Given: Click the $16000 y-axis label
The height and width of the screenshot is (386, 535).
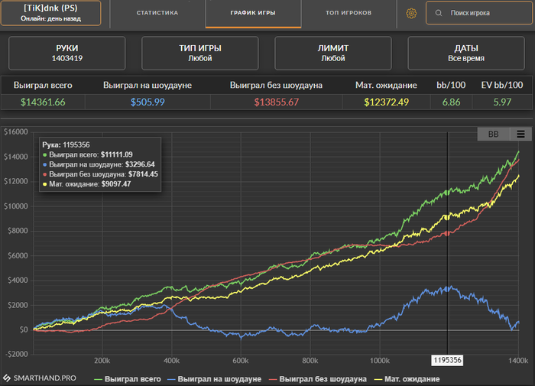Looking at the screenshot, I should point(16,132).
